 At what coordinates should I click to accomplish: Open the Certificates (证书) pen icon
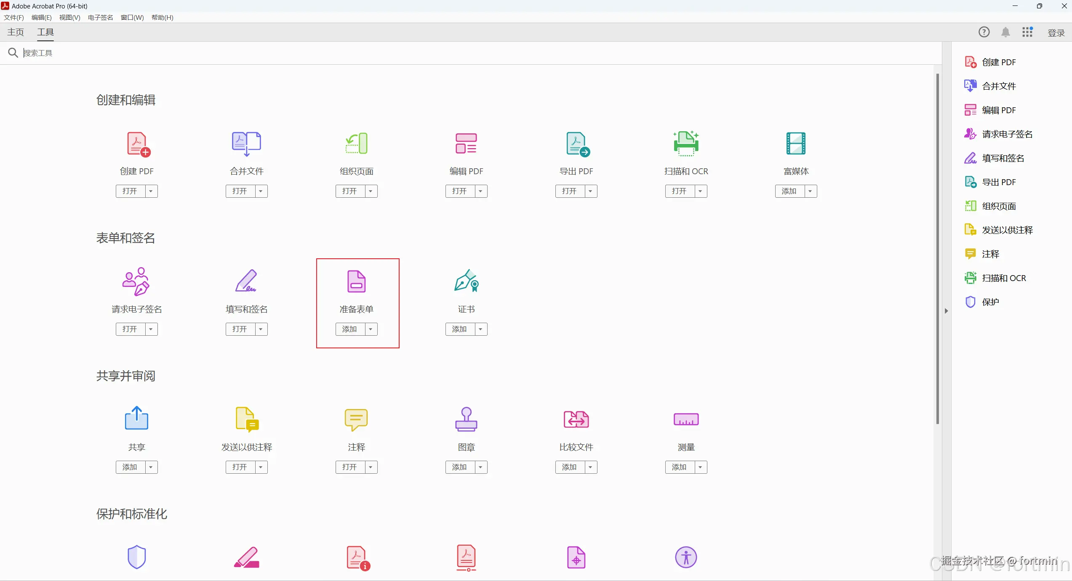(467, 281)
